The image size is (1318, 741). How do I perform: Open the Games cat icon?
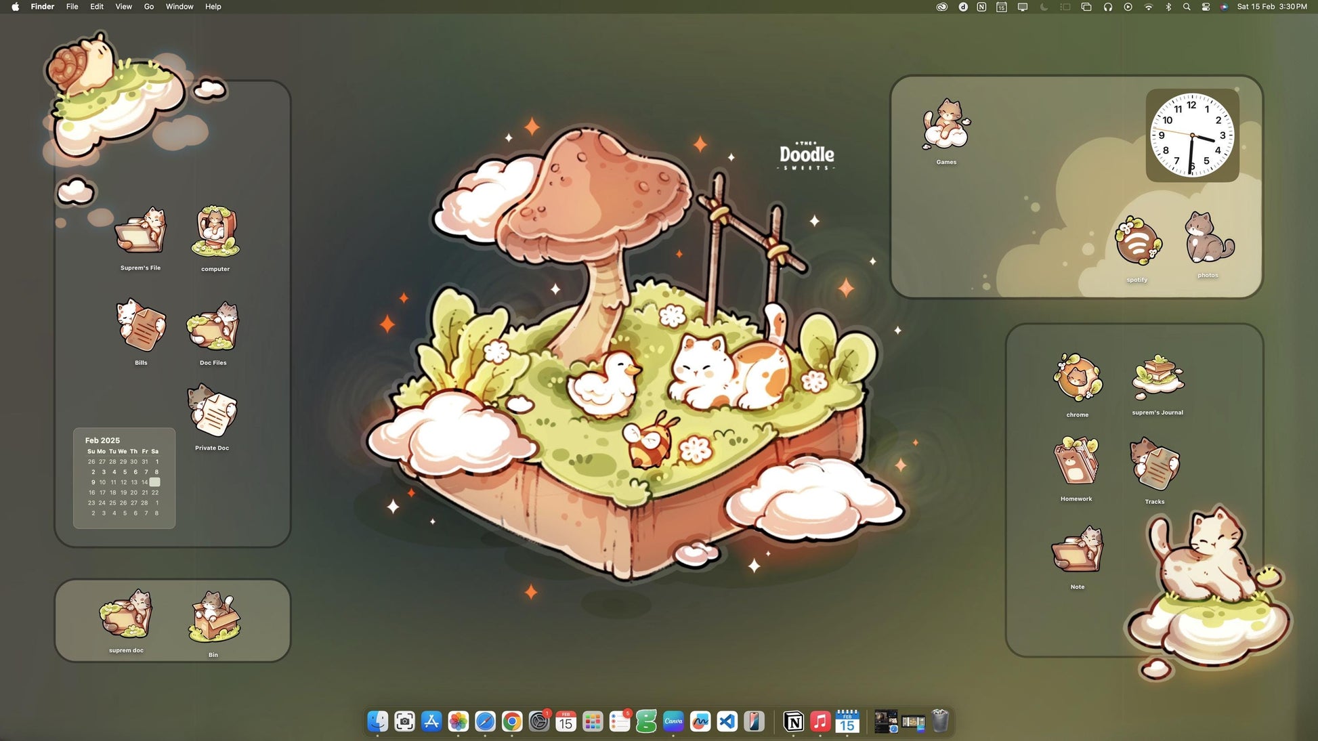point(946,125)
